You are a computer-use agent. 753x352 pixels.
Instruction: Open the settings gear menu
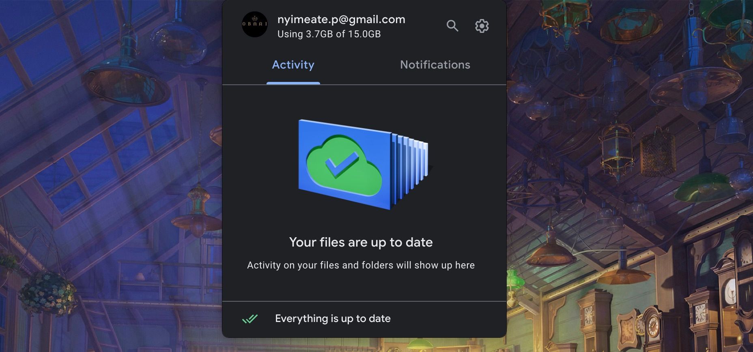[482, 26]
